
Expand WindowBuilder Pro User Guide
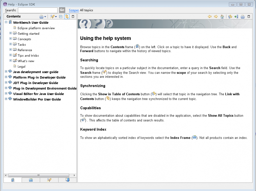[6, 99]
